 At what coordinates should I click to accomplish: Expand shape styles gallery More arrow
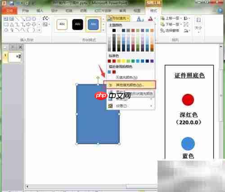point(103,30)
